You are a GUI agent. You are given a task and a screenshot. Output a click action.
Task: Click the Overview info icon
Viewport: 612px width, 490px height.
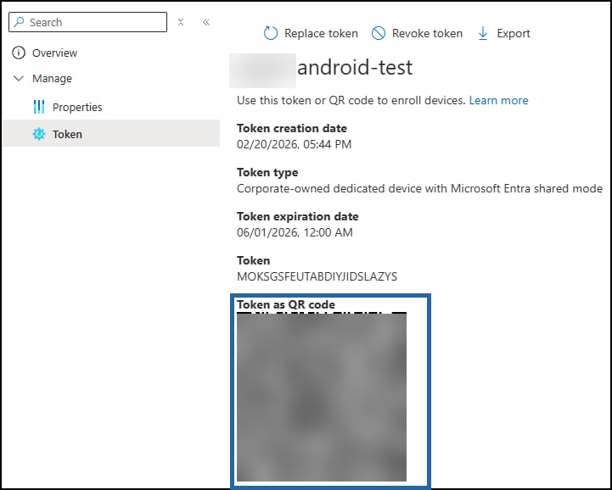tap(19, 53)
